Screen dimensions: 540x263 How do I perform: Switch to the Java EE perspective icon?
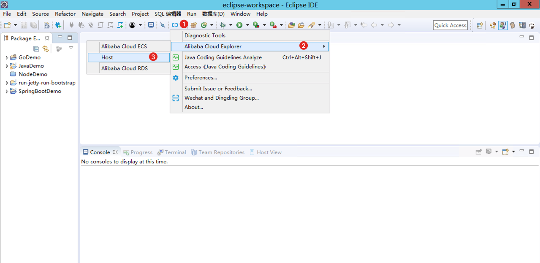pos(493,25)
